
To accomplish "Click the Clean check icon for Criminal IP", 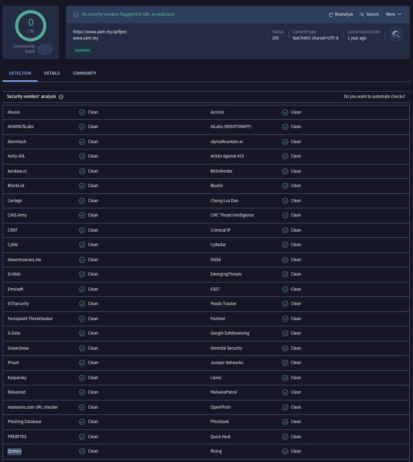I will click(285, 230).
